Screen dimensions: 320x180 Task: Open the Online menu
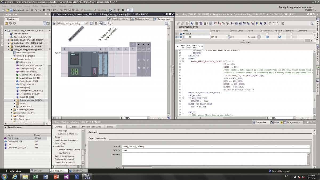(x=35, y=6)
